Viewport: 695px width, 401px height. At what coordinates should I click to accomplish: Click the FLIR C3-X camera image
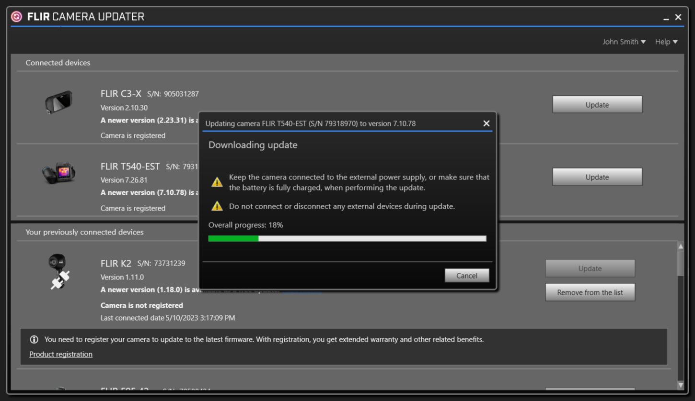58,102
